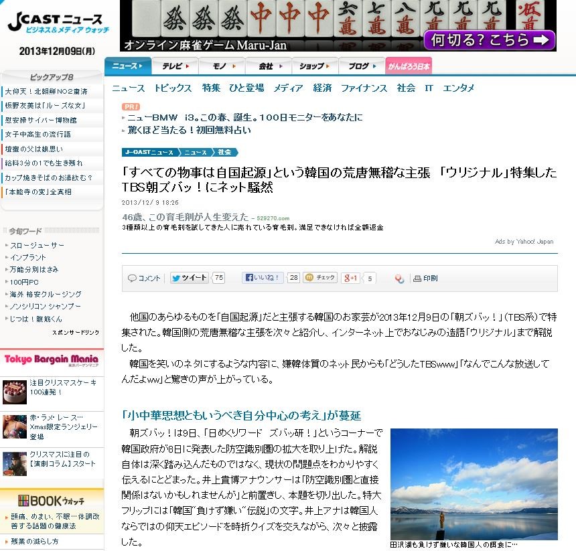This screenshot has width=576, height=551.
Task: Select 経済 in the sub navigation
Action: click(x=322, y=88)
